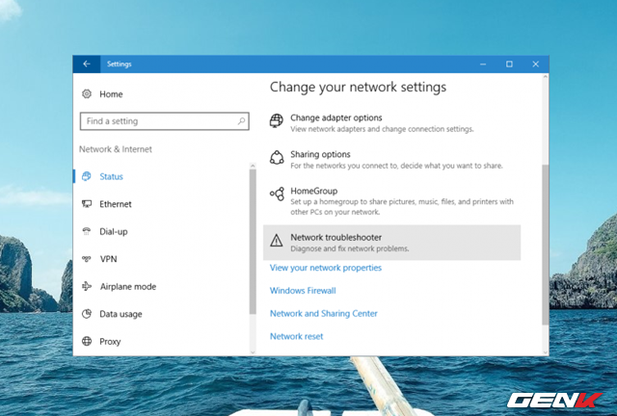Open Sharing options
The width and height of the screenshot is (617, 416).
[x=391, y=160]
